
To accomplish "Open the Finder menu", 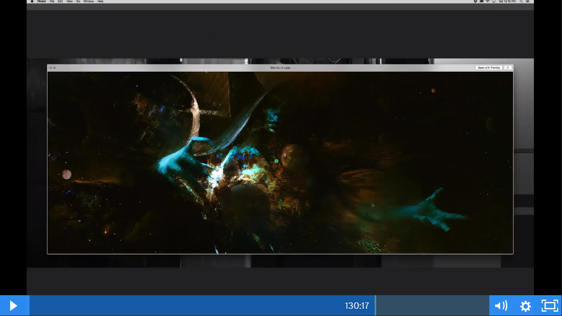I will pos(42,1).
